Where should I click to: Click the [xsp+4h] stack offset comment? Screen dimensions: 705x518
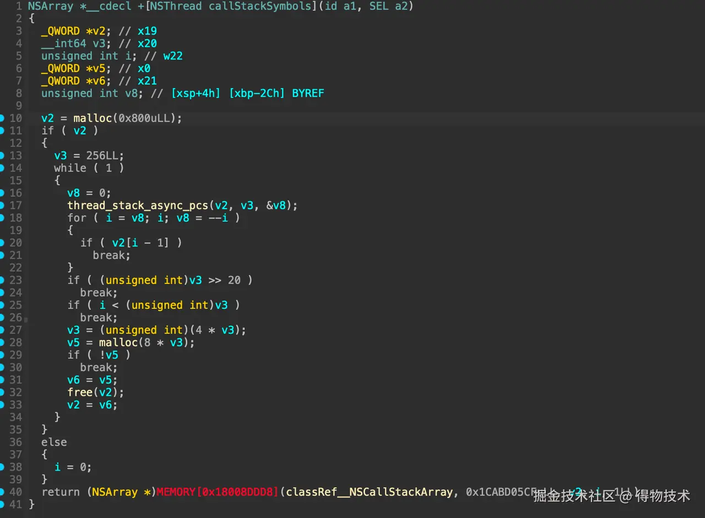click(197, 94)
